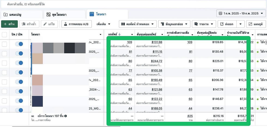This screenshot has width=267, height=127.
Task: Tick checkbox of the row with 81 results
Action: [4, 54]
